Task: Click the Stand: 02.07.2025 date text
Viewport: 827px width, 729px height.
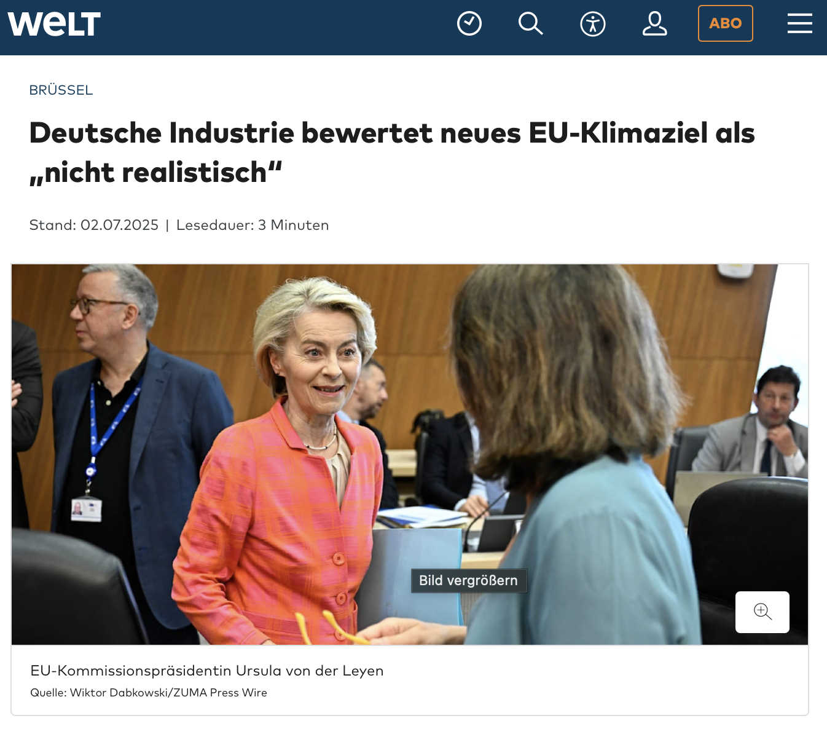Action: tap(94, 225)
